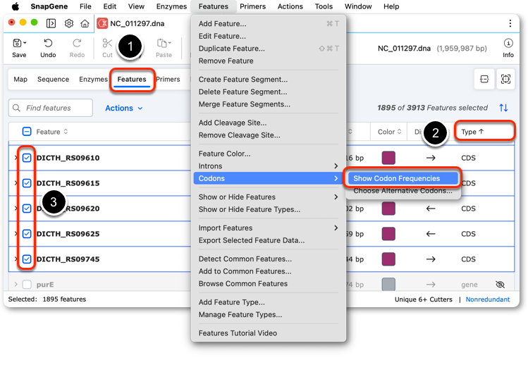Image resolution: width=528 pixels, height=365 pixels.
Task: Click the search magnifier icon
Action: [x=16, y=108]
